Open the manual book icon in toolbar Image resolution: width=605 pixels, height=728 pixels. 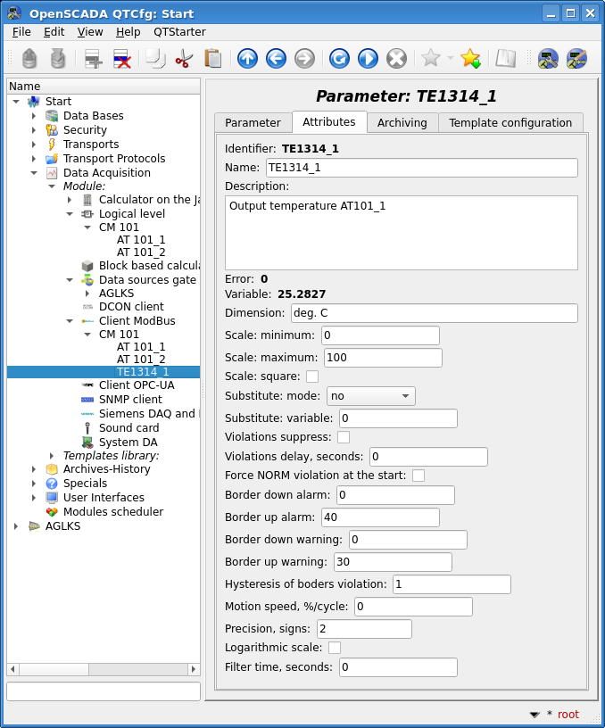(x=506, y=59)
